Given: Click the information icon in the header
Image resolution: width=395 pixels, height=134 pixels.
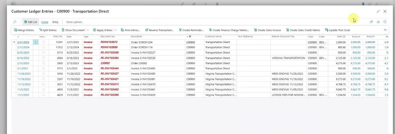Looking at the screenshot, I should pyautogui.click(x=385, y=22).
